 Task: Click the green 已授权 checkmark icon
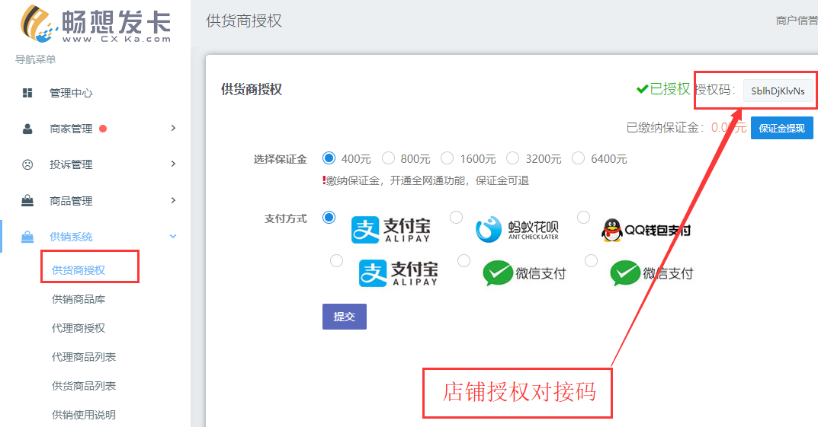642,90
